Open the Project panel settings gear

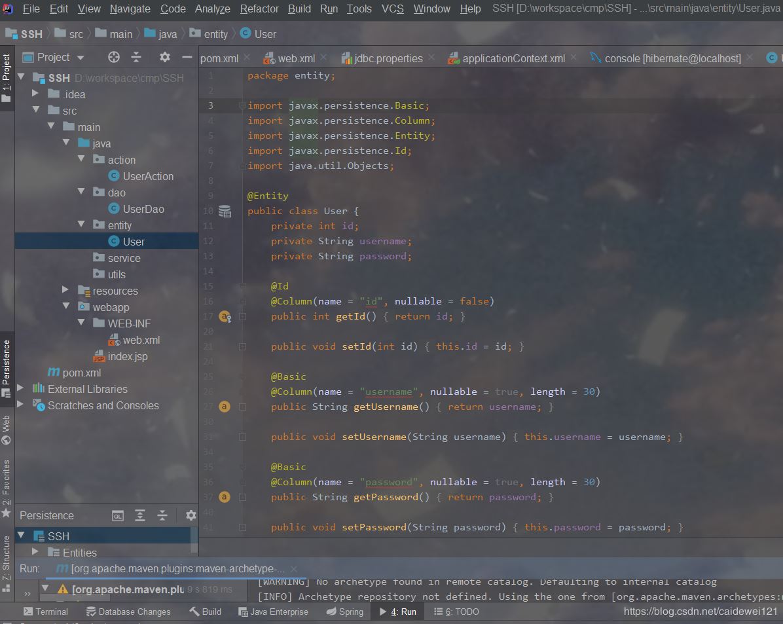coord(165,57)
